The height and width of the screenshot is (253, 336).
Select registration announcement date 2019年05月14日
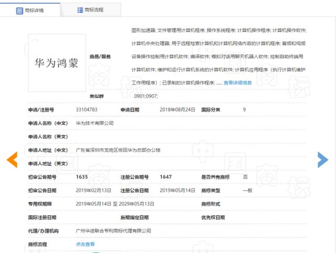click(x=177, y=190)
